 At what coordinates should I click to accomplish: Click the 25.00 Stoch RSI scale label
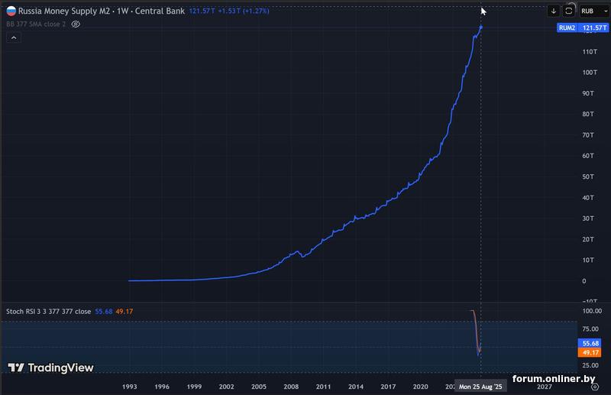(x=590, y=365)
